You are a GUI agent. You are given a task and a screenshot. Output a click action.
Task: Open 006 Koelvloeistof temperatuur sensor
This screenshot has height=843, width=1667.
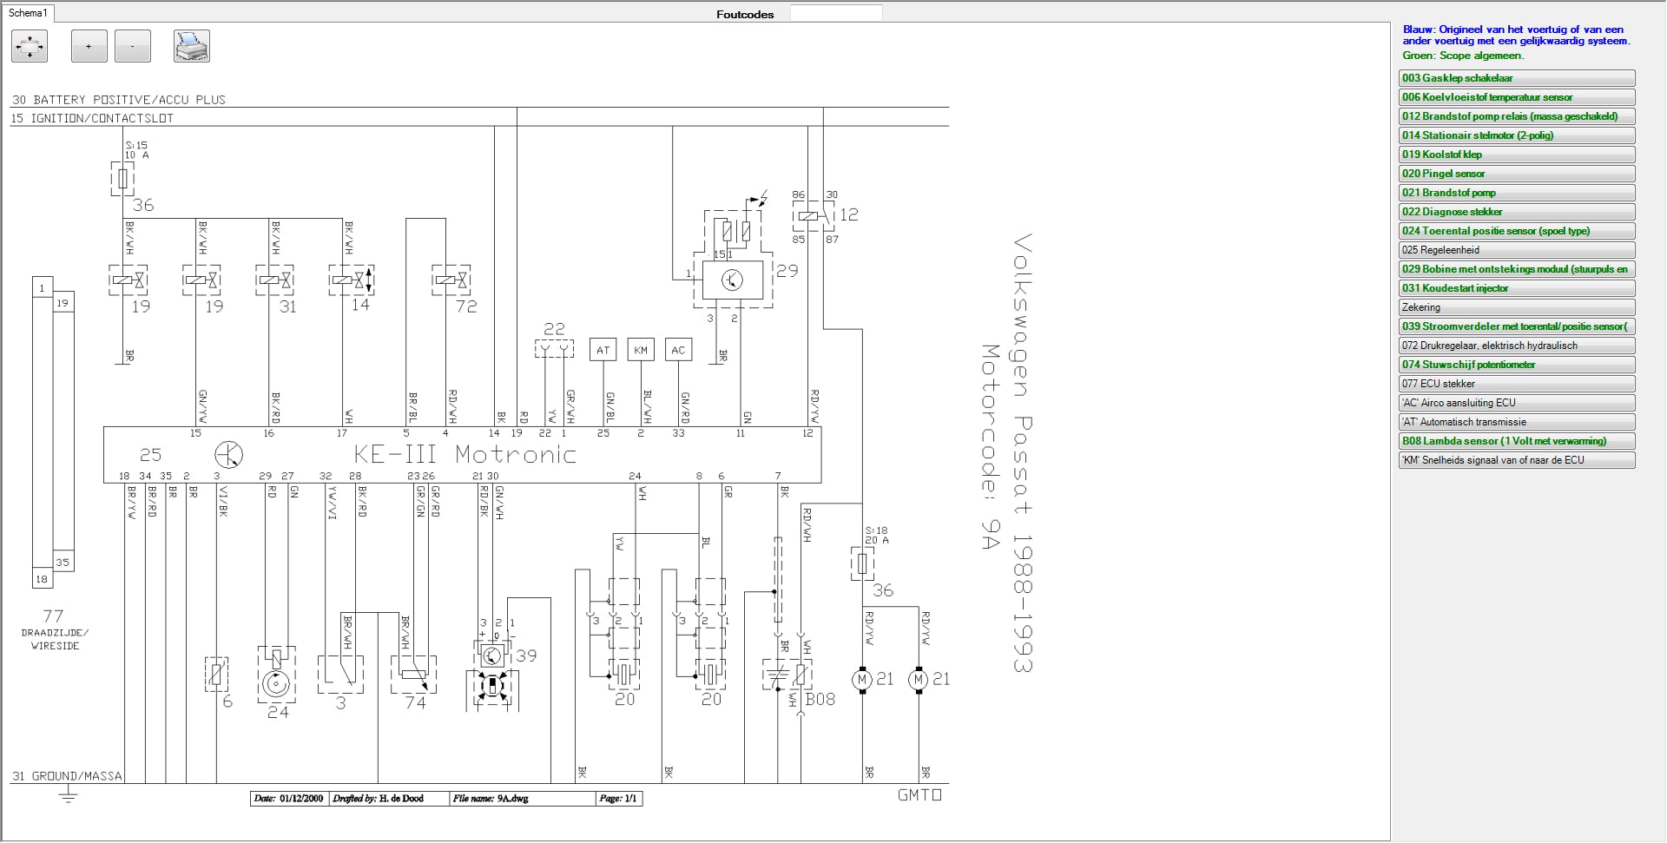1516,97
